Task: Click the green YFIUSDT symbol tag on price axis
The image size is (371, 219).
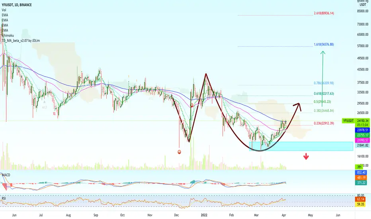Action: point(348,121)
